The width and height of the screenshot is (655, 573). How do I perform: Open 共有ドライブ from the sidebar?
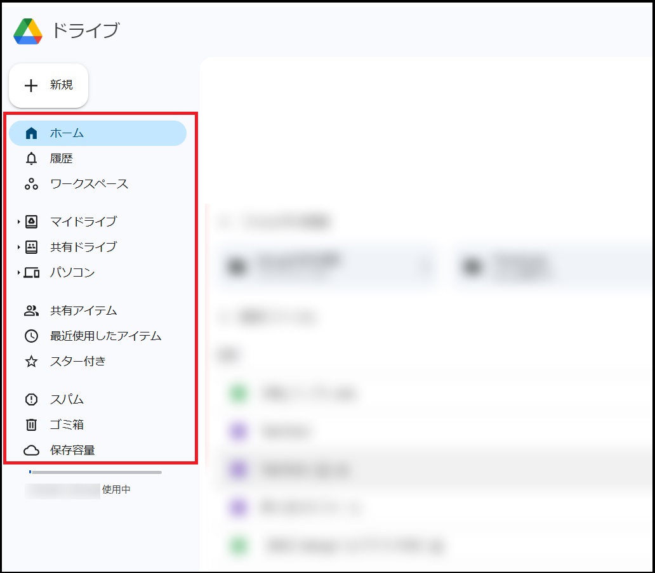(83, 247)
